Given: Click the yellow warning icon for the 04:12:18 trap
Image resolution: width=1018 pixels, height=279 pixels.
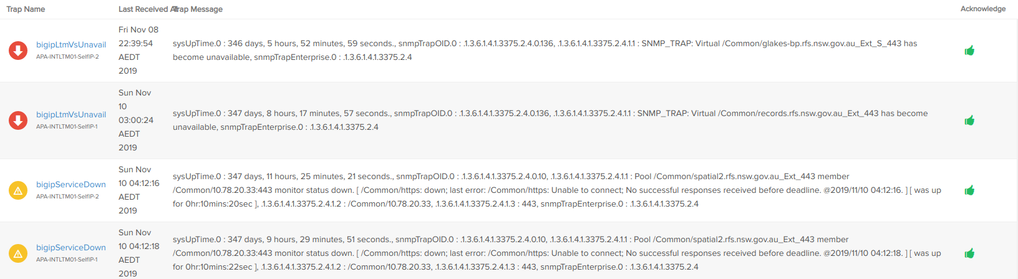Looking at the screenshot, I should [18, 253].
